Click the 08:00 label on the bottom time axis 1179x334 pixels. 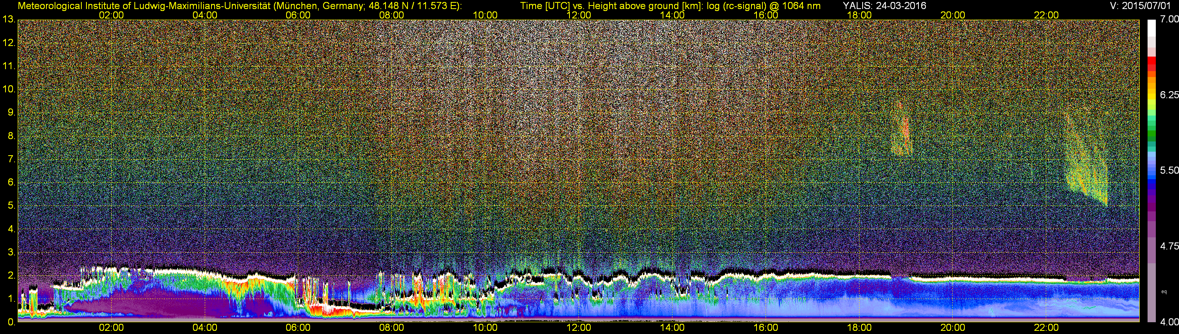(391, 328)
